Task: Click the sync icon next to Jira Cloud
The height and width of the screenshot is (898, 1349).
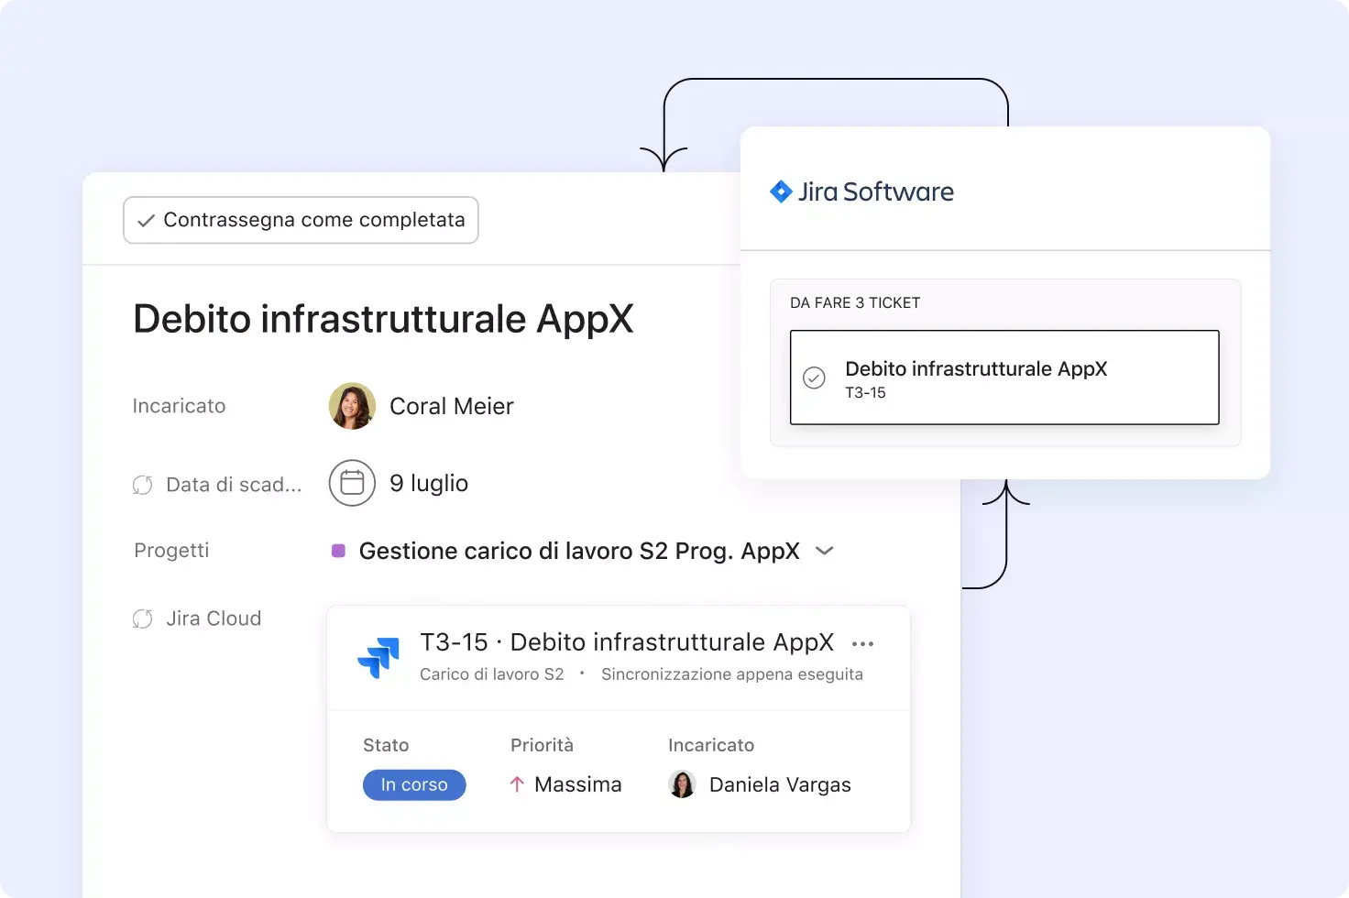Action: point(143,619)
